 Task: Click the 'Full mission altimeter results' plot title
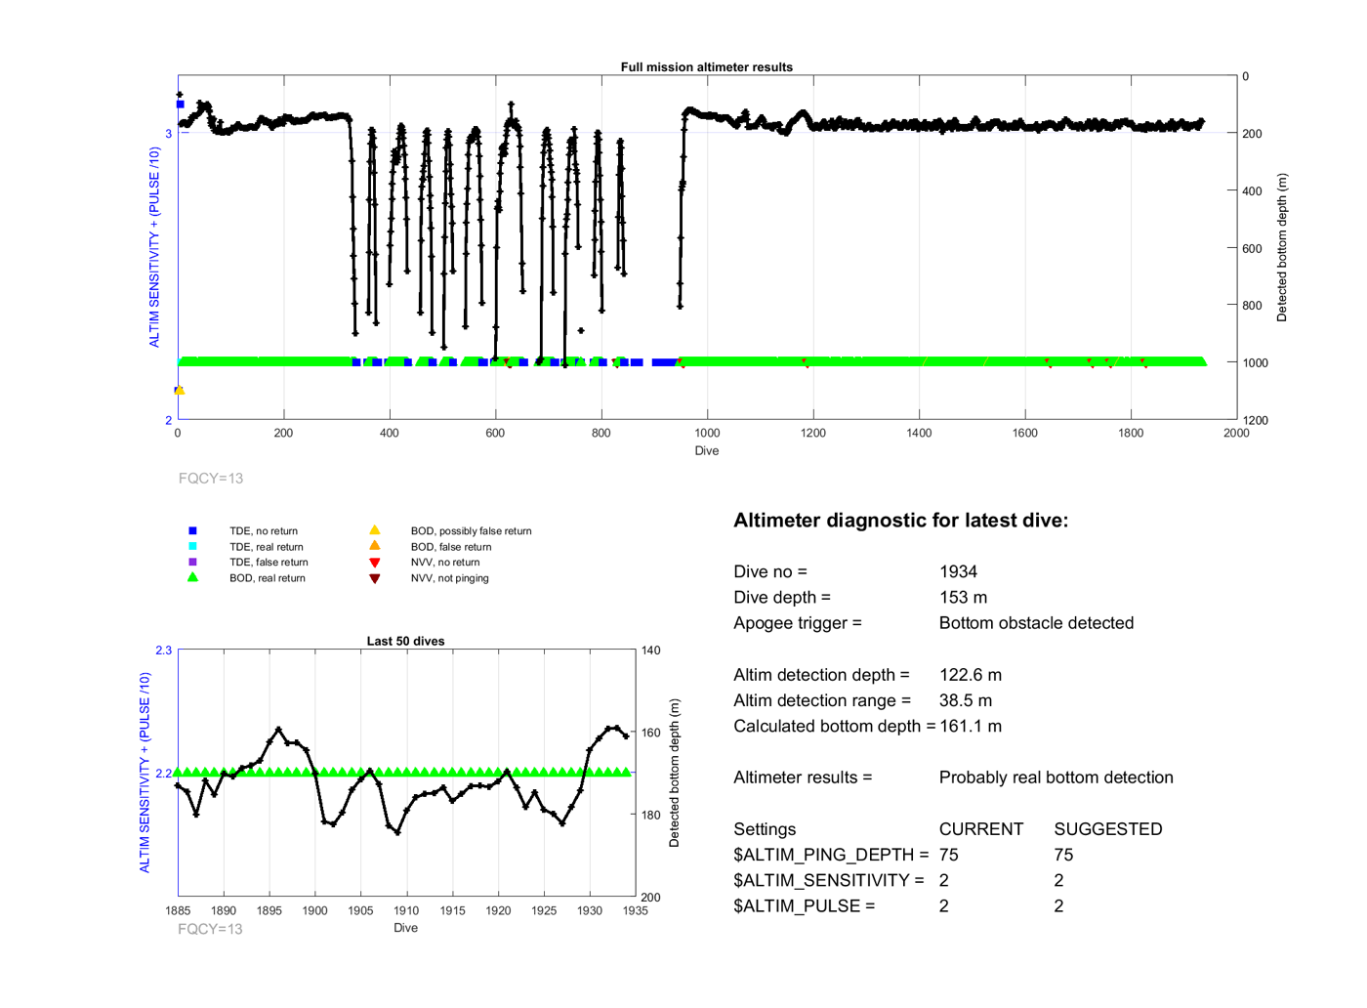[x=706, y=67]
